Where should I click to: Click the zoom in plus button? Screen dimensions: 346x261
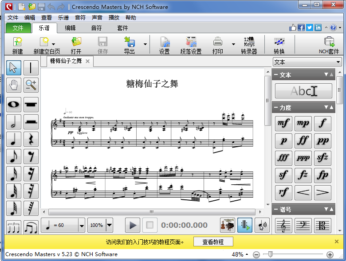pyautogui.click(x=330, y=255)
